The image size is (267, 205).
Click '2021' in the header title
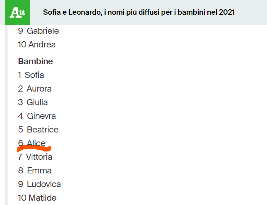[226, 12]
